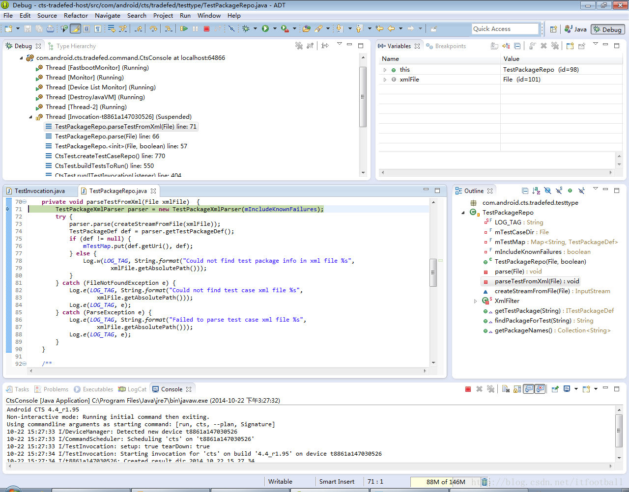Terminate the console process with red square

click(468, 389)
